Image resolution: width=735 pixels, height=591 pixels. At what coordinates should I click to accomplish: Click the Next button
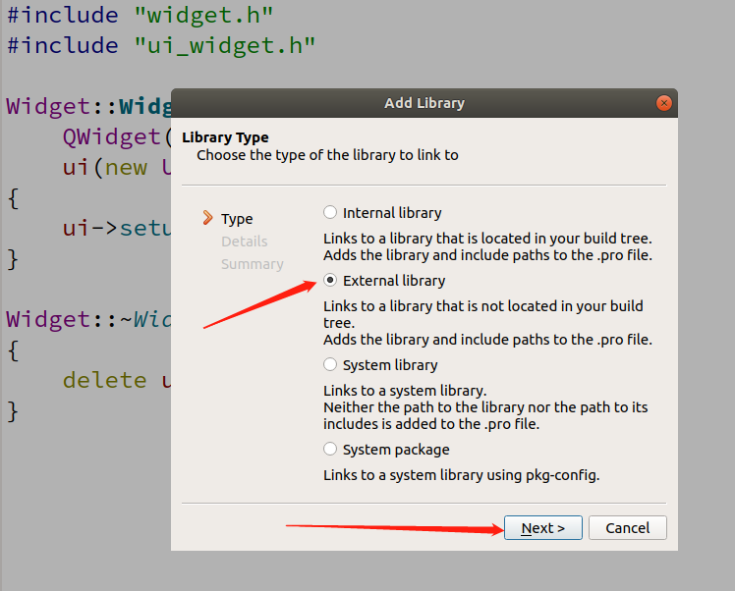[x=542, y=528]
